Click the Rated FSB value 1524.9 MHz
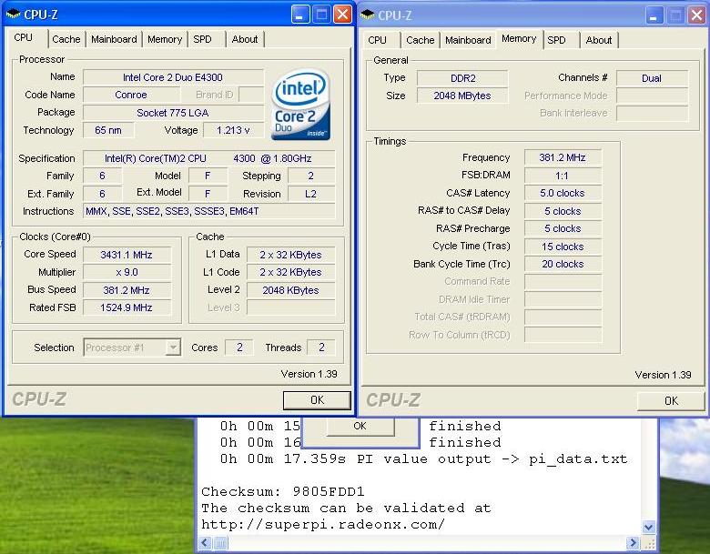Viewport: 710px width, 554px height. [127, 307]
